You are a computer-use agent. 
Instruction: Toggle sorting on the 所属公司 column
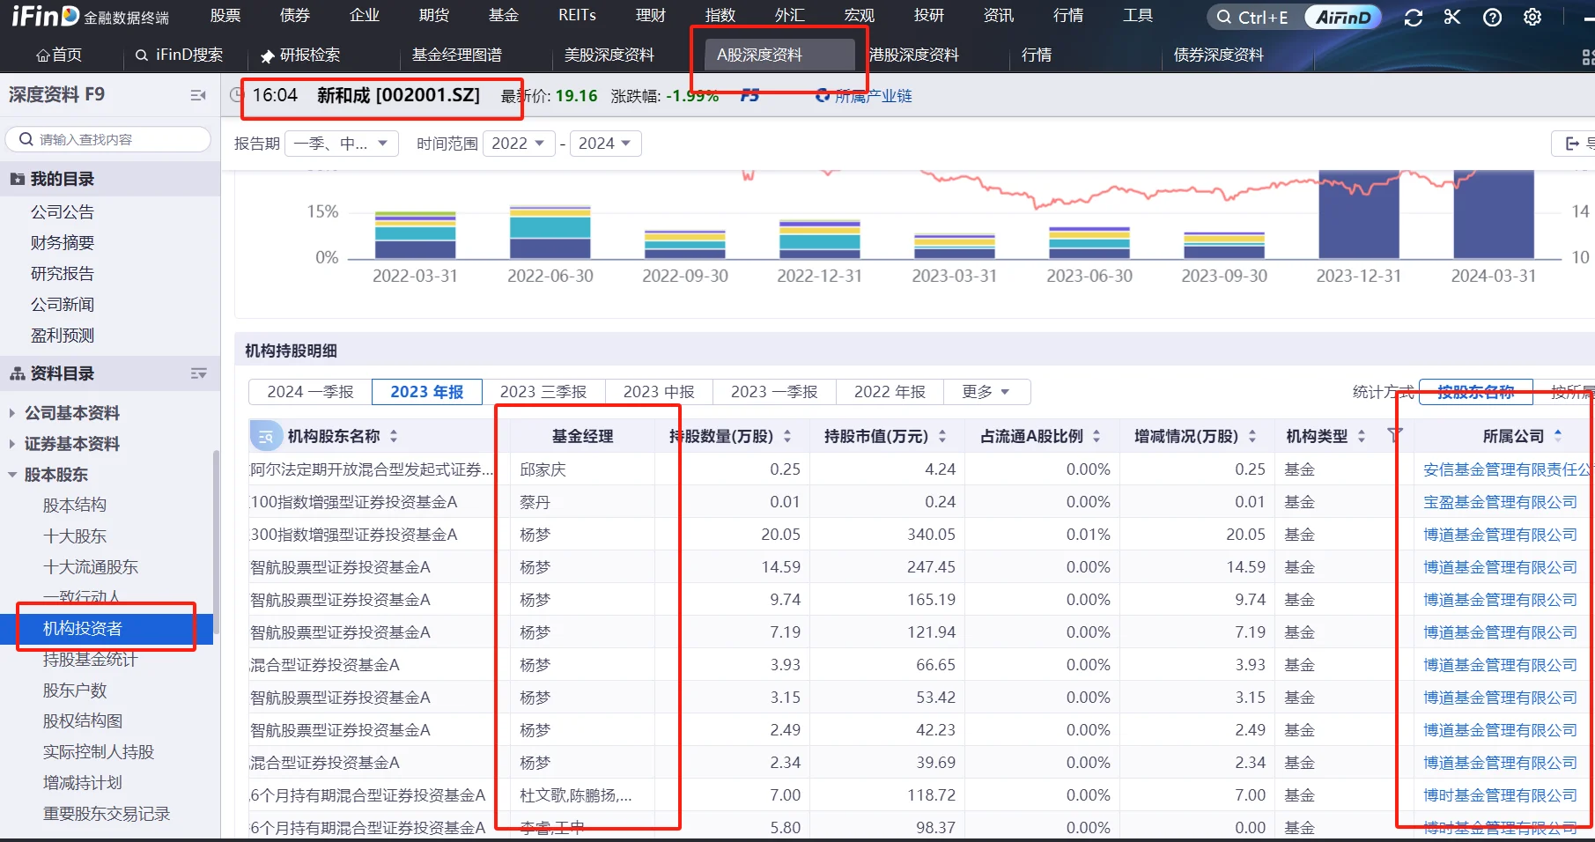(x=1558, y=435)
